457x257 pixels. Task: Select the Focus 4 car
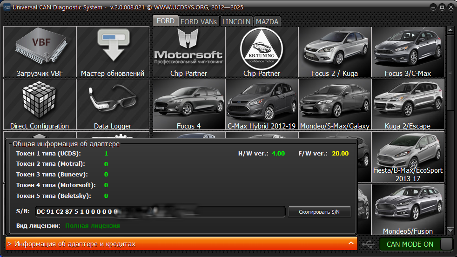[189, 104]
